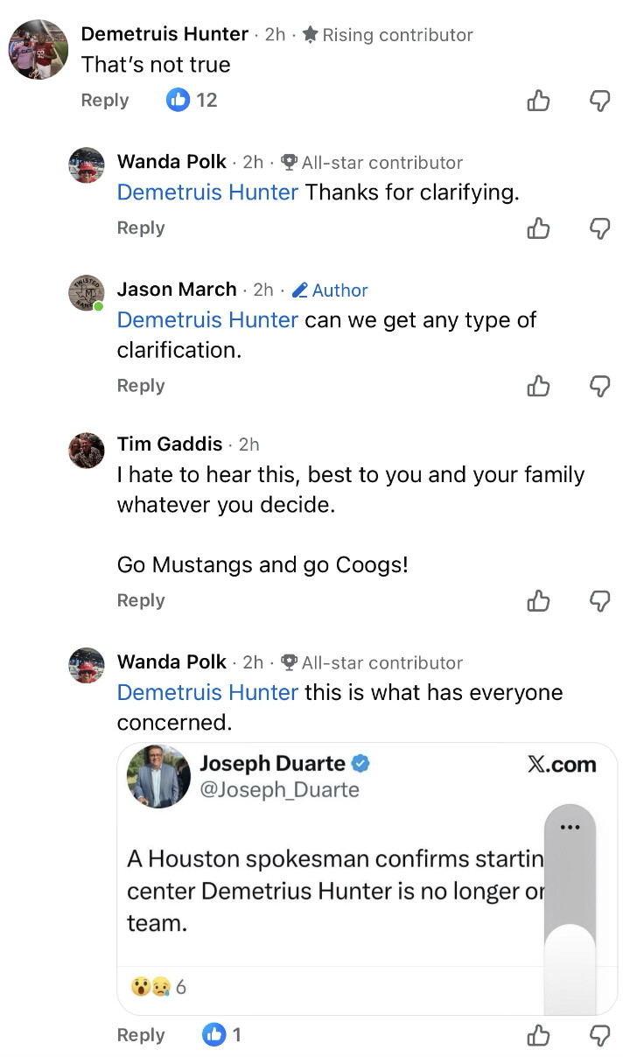623x1057 pixels.
Task: Reply to Demetruis Hunter's top comment
Action: coord(105,101)
